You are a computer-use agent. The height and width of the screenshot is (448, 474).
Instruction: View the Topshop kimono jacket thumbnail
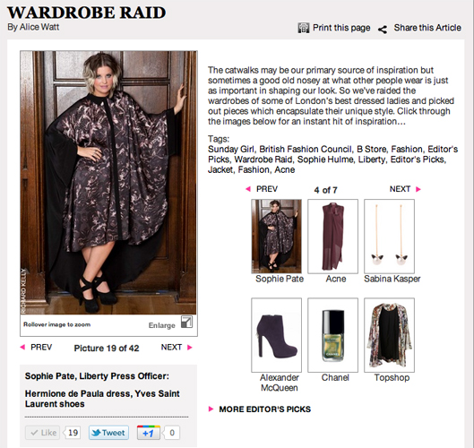coord(389,335)
